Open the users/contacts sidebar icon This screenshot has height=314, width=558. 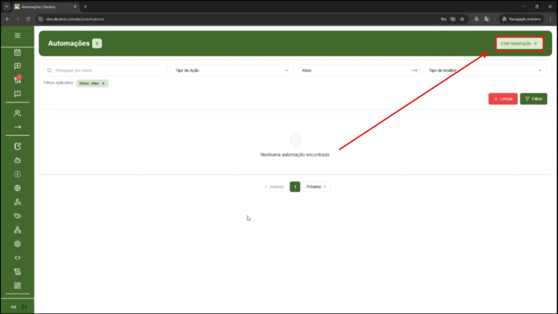(17, 113)
